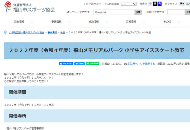Expand the chevron beside 協会情報
This screenshot has width=190, height=130.
(32, 22)
